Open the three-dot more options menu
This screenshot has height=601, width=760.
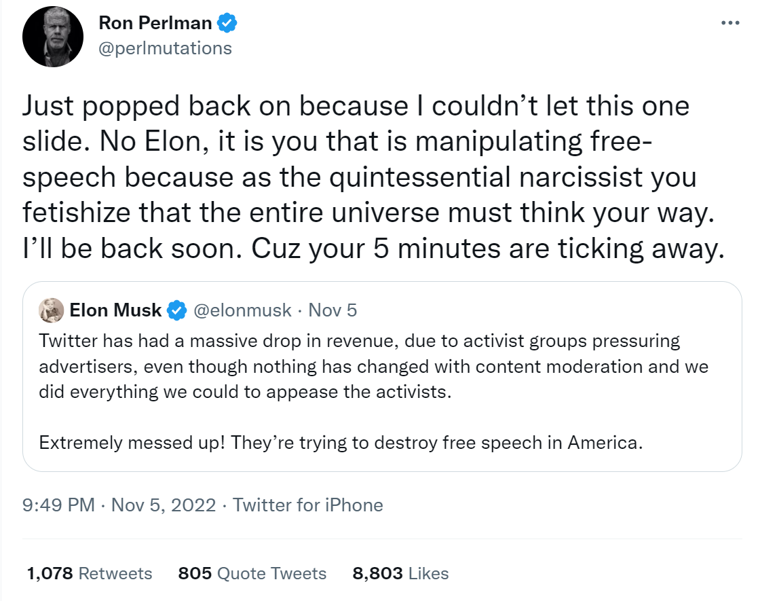coord(730,22)
